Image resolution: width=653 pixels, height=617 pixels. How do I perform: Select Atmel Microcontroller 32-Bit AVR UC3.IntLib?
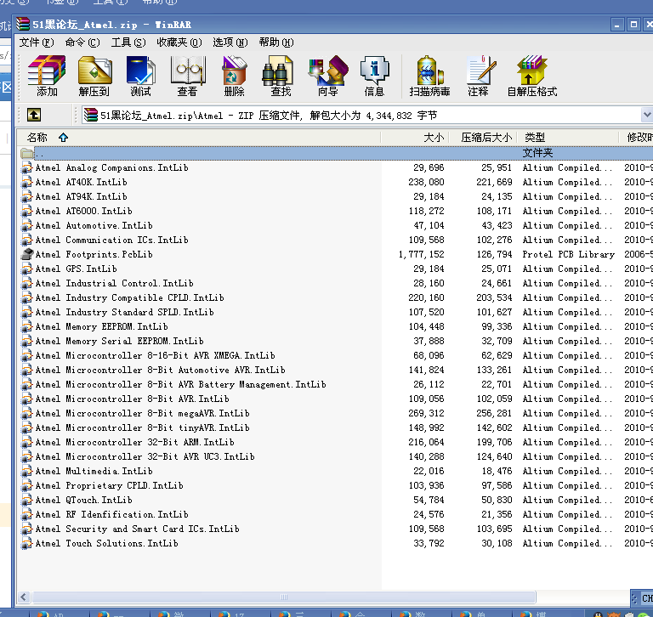click(145, 456)
